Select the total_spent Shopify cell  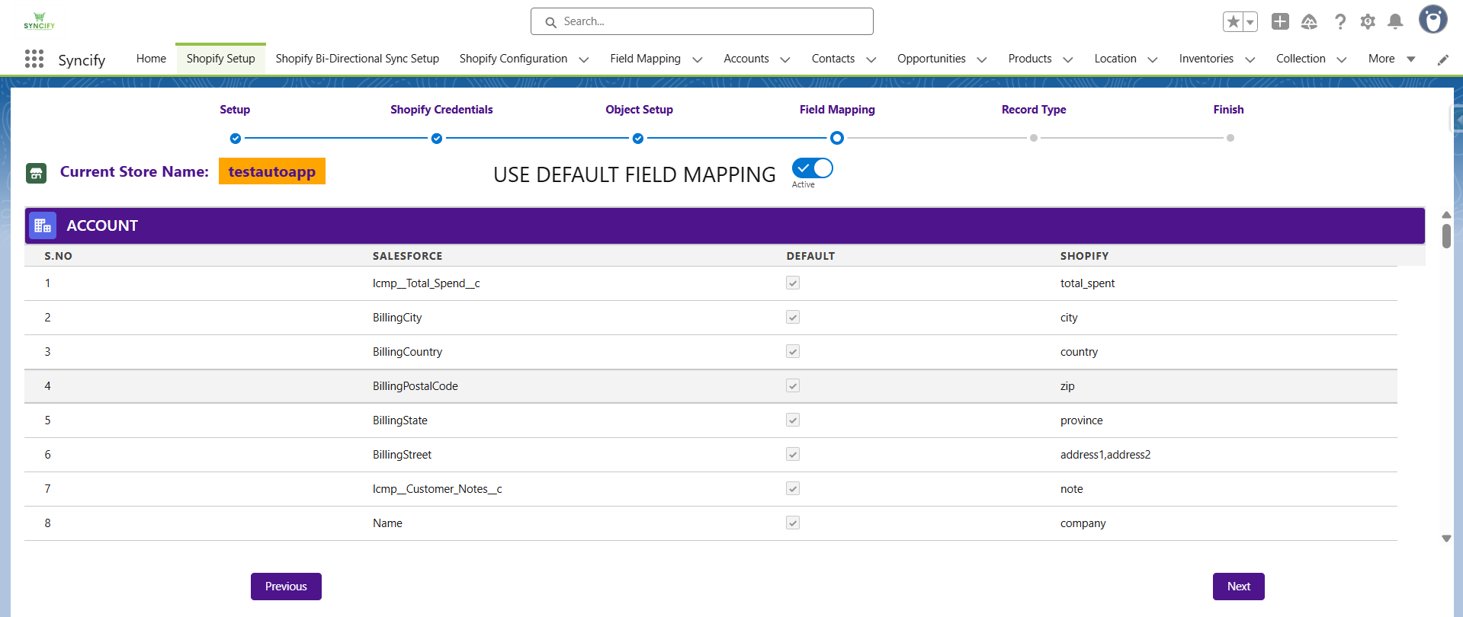point(1087,283)
